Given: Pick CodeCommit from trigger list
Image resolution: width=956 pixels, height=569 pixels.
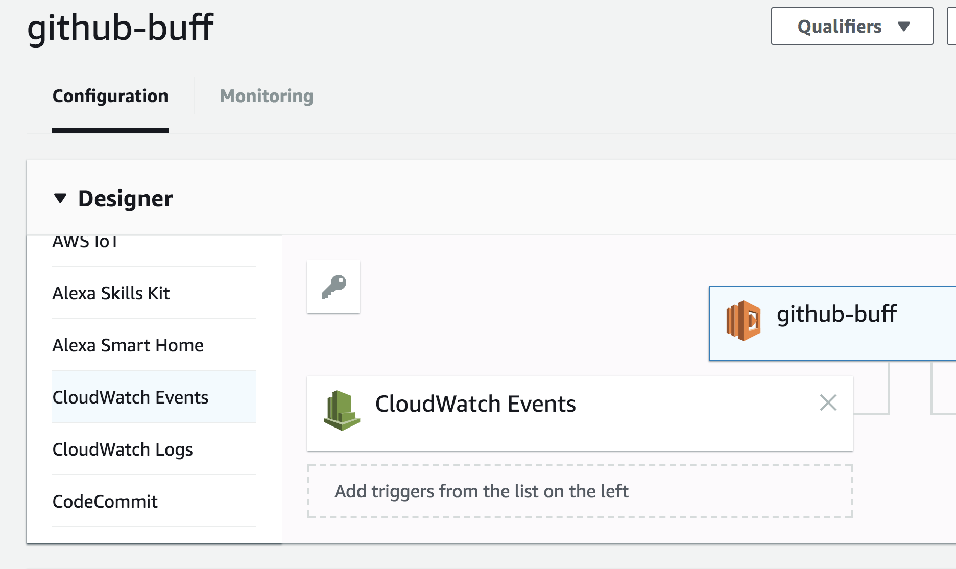Looking at the screenshot, I should tap(105, 502).
